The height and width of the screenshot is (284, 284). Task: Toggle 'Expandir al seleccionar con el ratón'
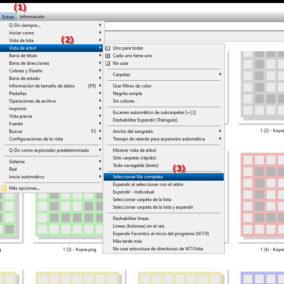[164, 184]
